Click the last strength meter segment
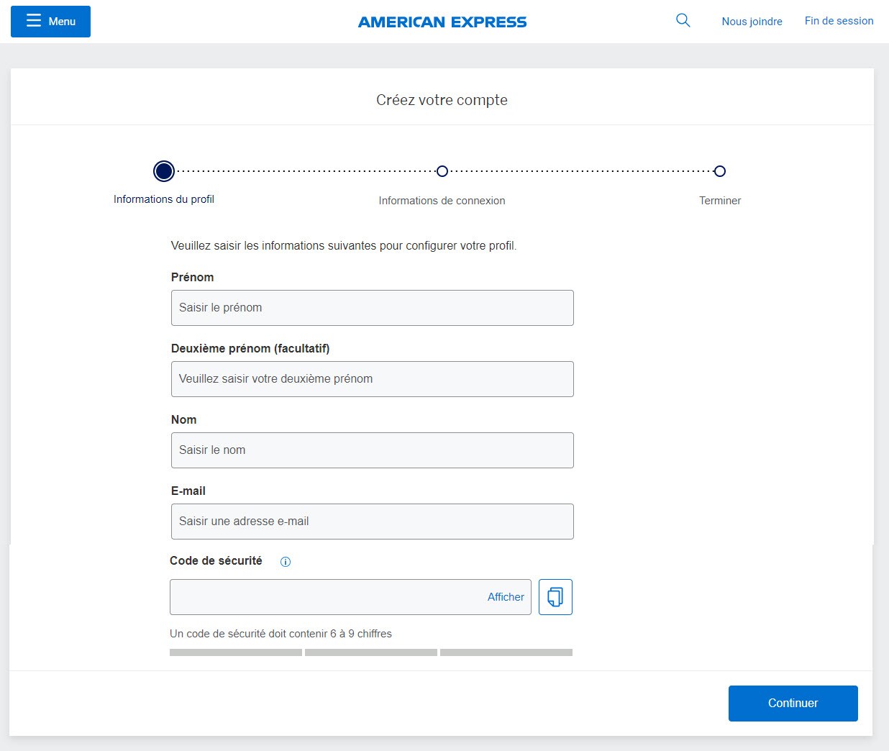889x751 pixels. (506, 652)
